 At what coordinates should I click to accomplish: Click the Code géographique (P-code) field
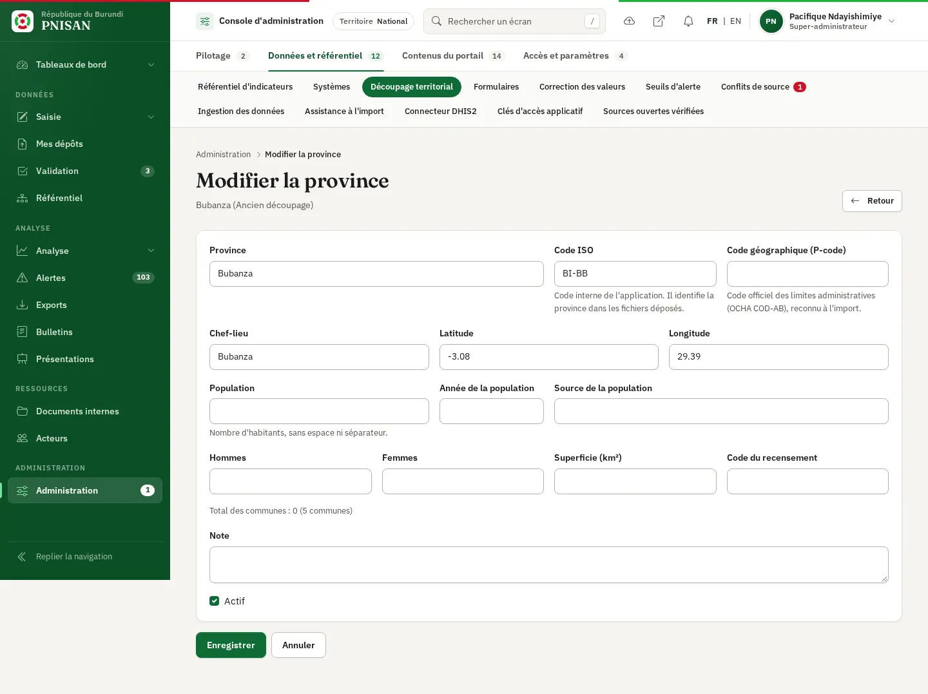pyautogui.click(x=807, y=274)
